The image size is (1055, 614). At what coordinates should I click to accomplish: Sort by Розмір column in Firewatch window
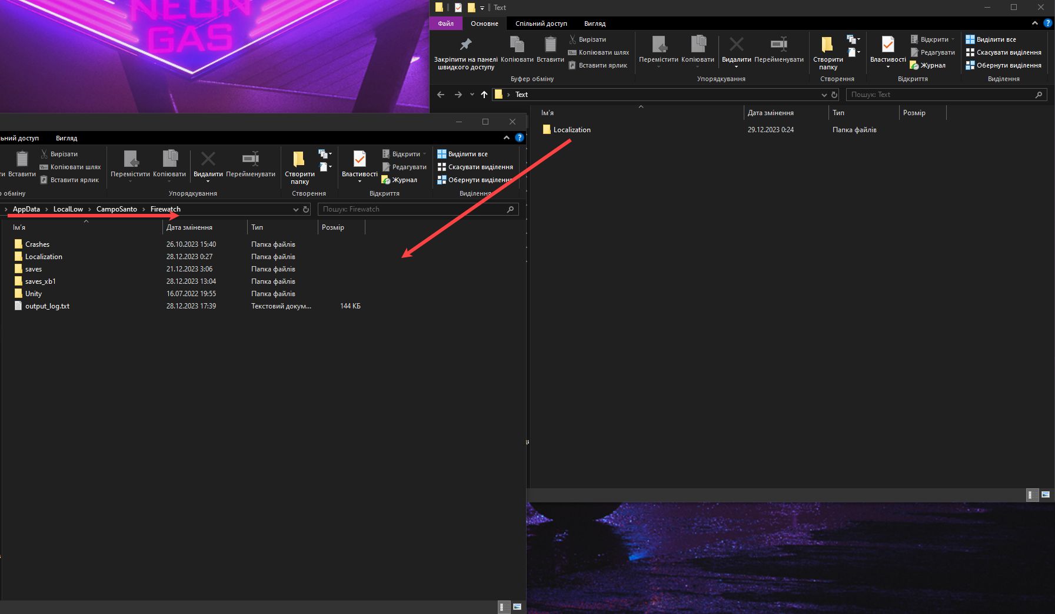341,227
